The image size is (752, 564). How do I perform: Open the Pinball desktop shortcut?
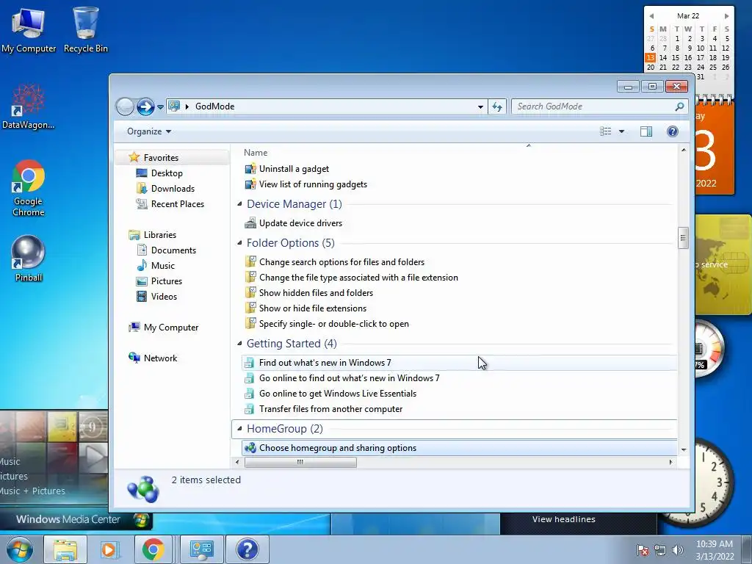tap(29, 258)
